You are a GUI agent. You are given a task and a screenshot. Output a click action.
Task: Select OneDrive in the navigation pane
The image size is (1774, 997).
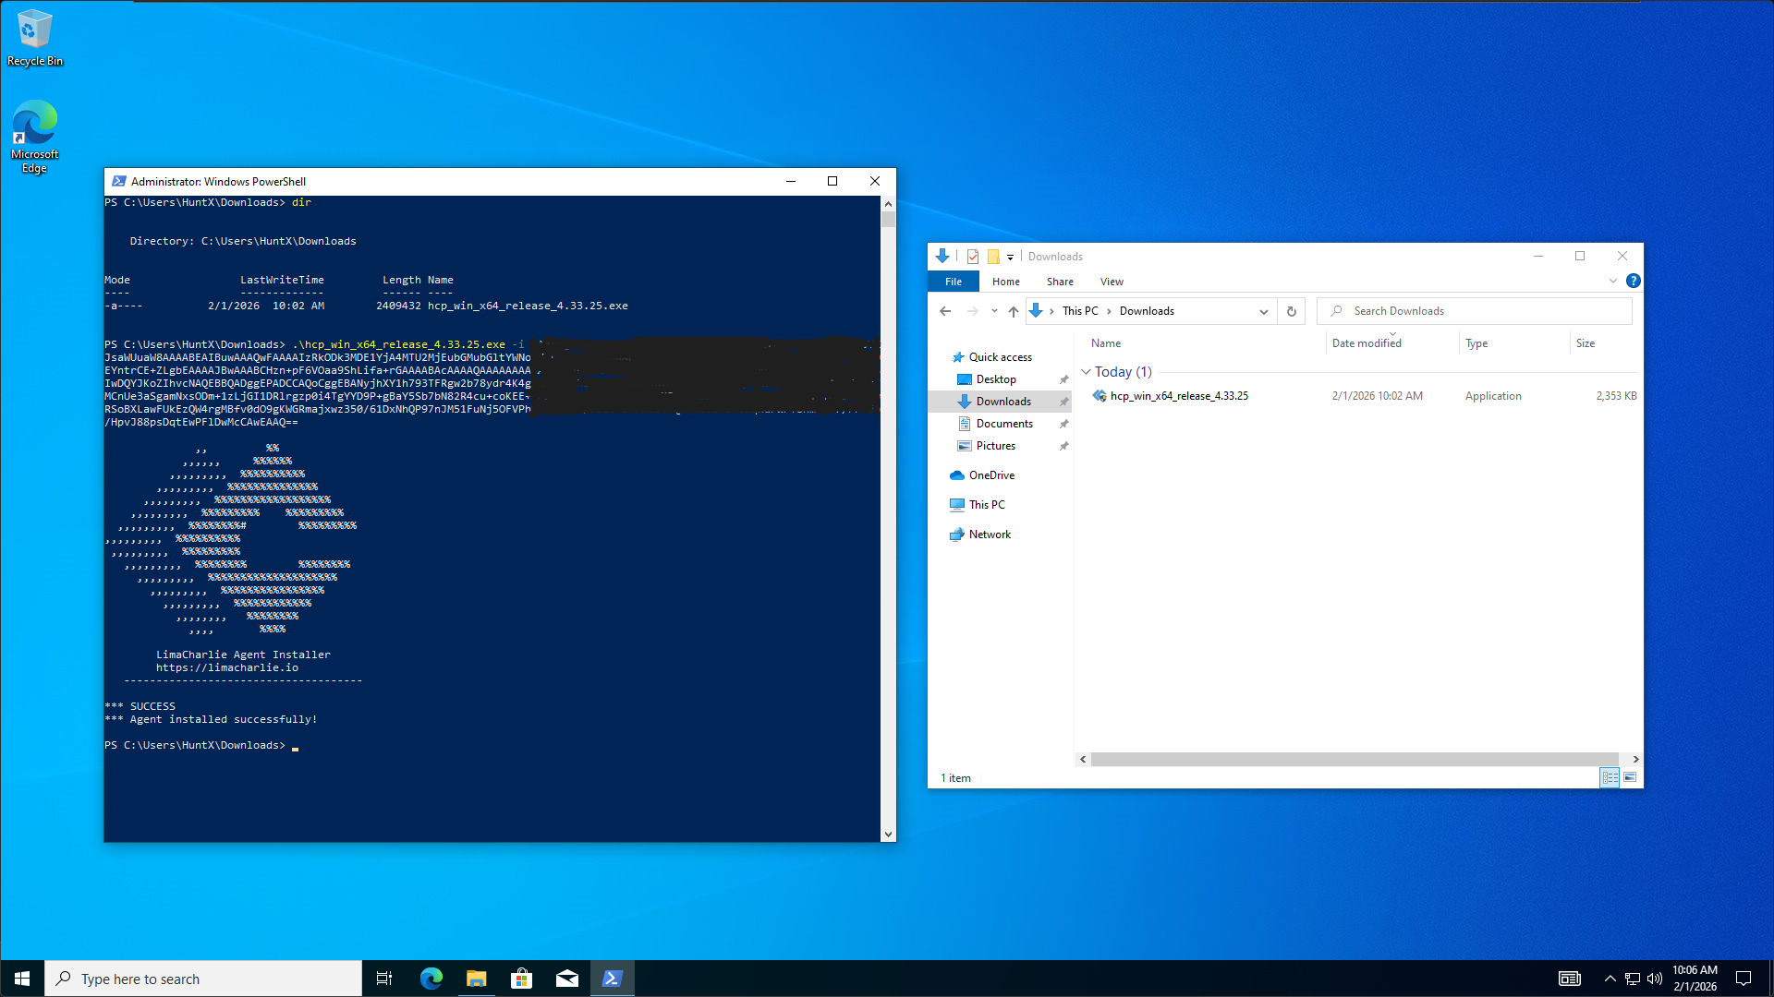[x=991, y=475]
